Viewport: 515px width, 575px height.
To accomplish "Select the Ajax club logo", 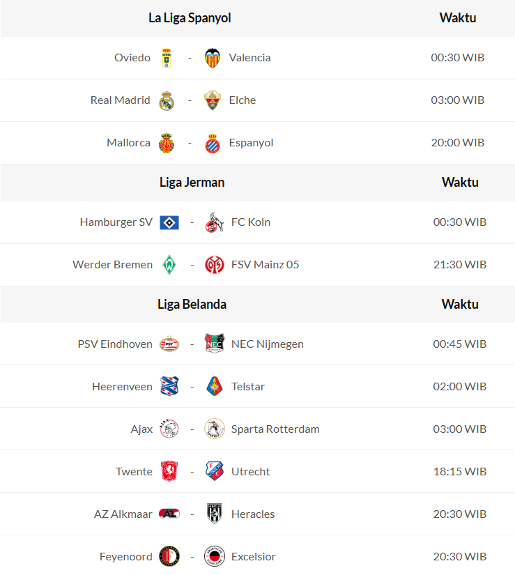I will (x=169, y=429).
